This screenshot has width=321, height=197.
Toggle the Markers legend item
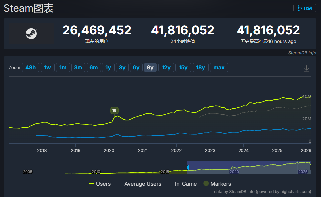coord(217,184)
